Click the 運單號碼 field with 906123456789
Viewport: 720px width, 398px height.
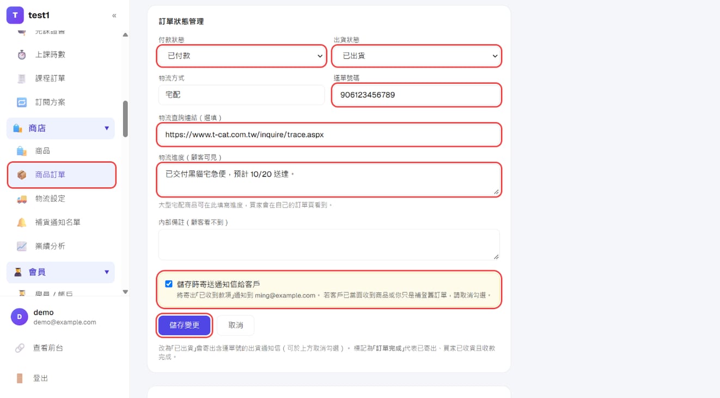point(417,95)
